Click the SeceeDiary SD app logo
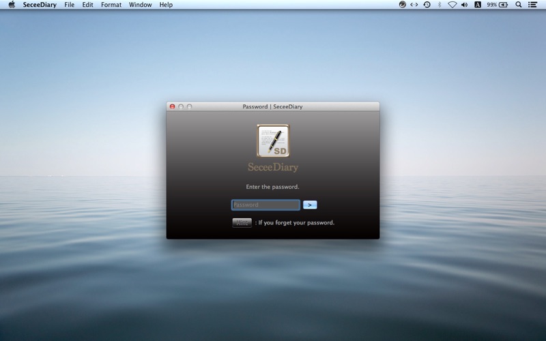The height and width of the screenshot is (341, 546). click(x=274, y=141)
